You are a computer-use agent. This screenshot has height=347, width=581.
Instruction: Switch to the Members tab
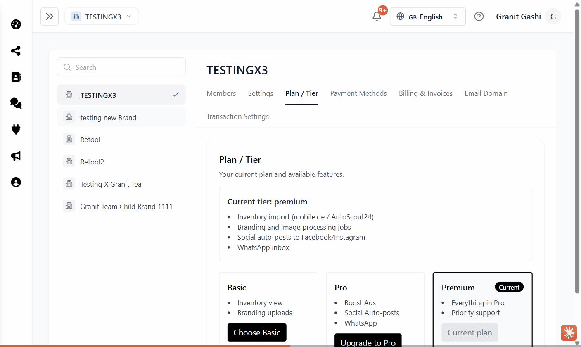coord(221,93)
